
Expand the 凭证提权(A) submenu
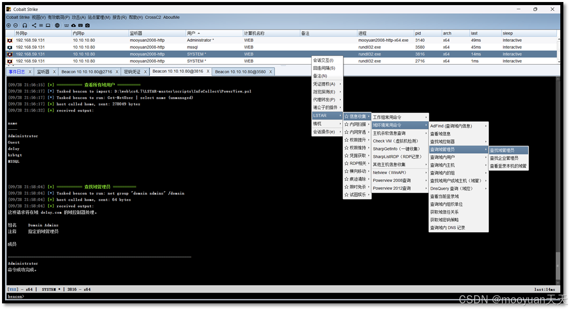pyautogui.click(x=327, y=84)
